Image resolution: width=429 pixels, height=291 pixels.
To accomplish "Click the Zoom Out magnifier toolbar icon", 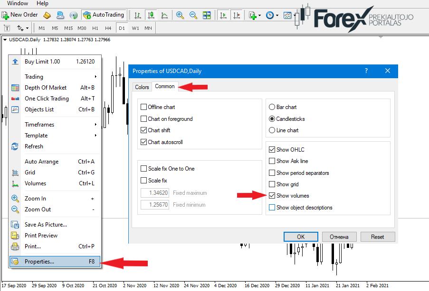I will click(193, 15).
